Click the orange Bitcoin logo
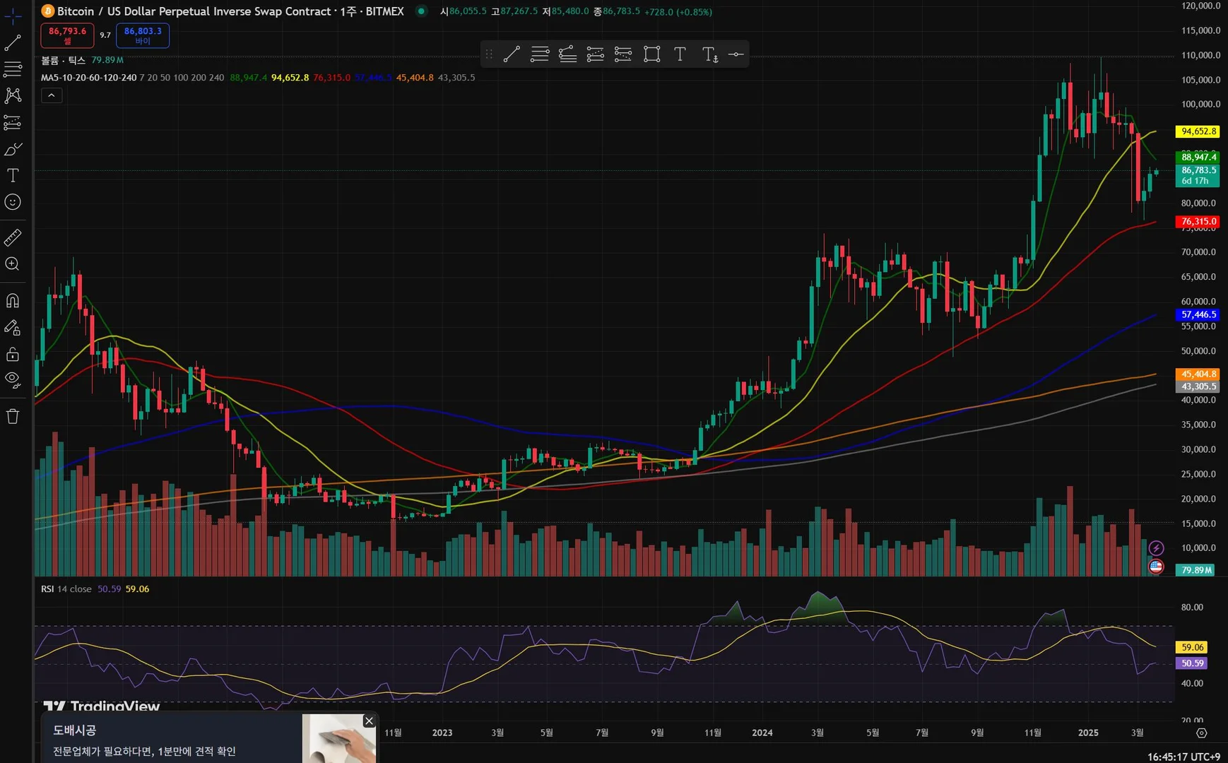This screenshot has height=763, width=1228. (x=48, y=11)
